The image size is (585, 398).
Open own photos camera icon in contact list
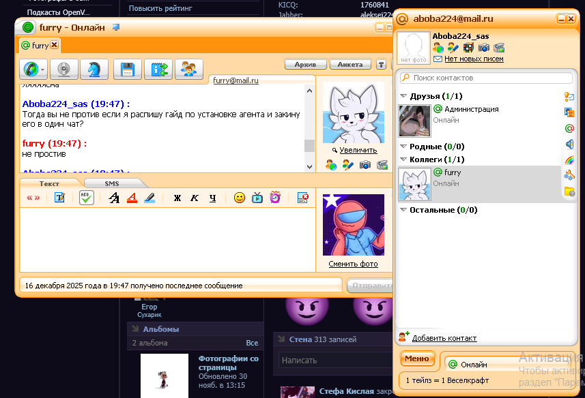[x=483, y=48]
